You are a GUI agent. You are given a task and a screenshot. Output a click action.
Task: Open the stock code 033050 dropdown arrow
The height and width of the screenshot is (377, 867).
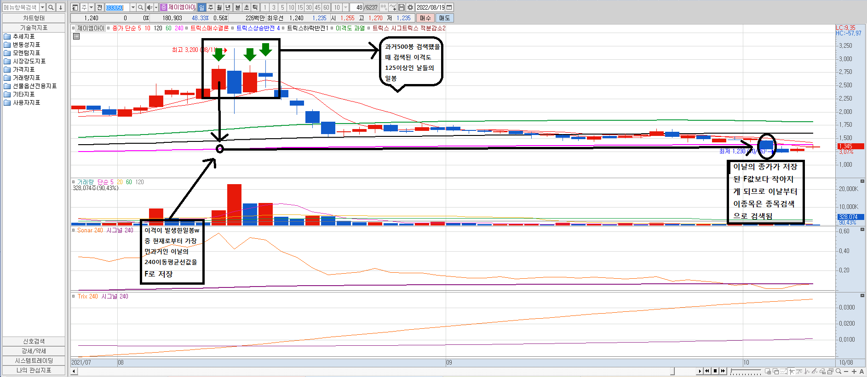pos(133,7)
